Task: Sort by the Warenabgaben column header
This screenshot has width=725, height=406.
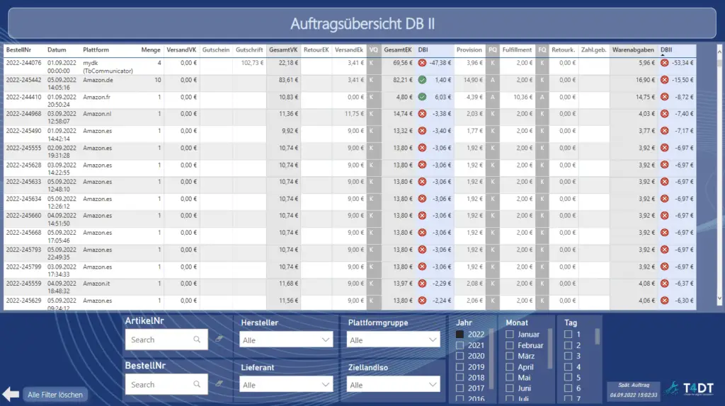Action: click(633, 50)
